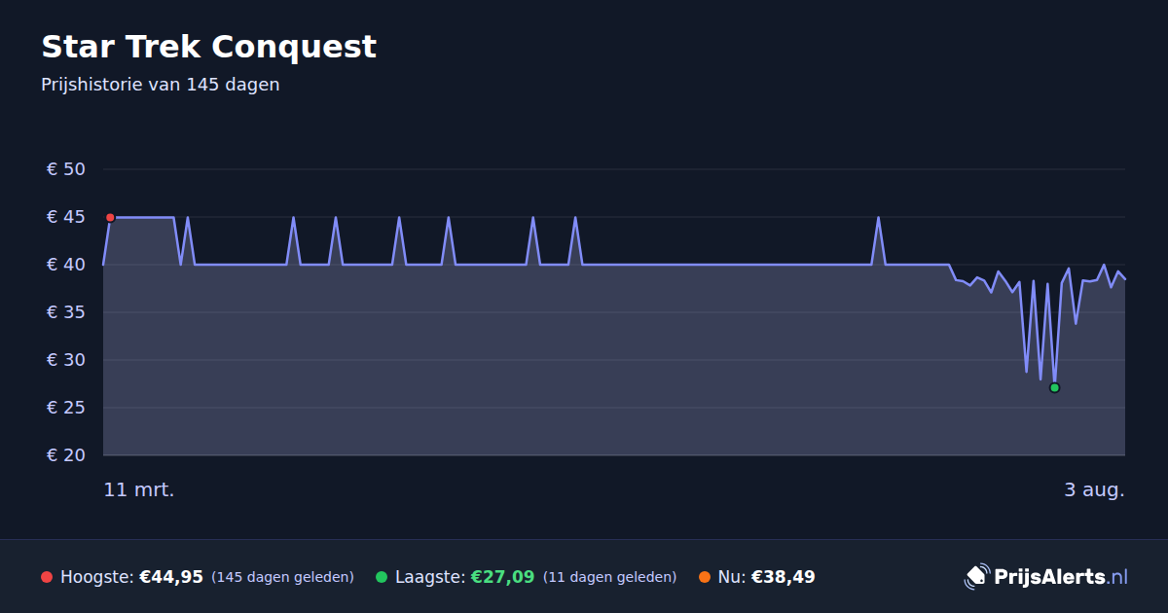Click the '€ 20' axis label
The height and width of the screenshot is (613, 1168).
(x=66, y=455)
